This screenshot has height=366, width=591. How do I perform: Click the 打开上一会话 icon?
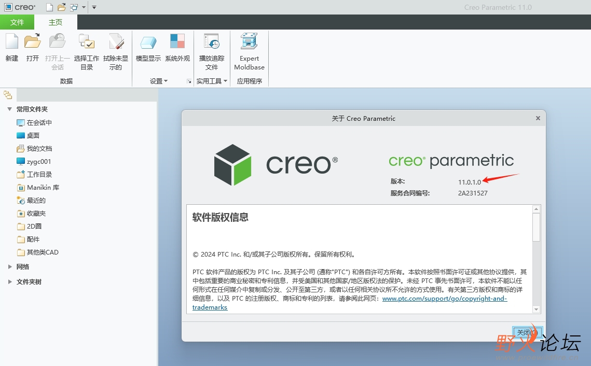click(57, 41)
